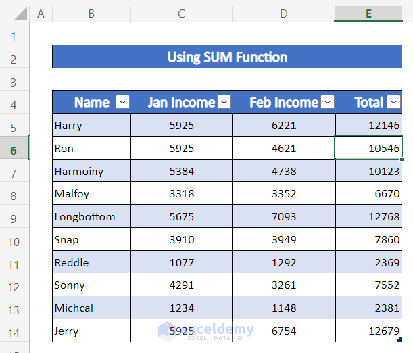Screen dimensions: 413x353
Task: Open the Total column filter dropdown
Action: 394,102
